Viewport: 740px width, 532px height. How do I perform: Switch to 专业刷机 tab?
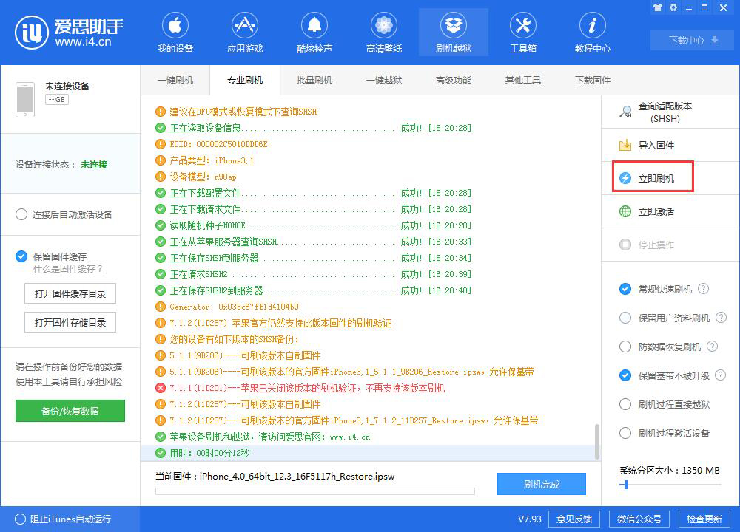point(245,80)
